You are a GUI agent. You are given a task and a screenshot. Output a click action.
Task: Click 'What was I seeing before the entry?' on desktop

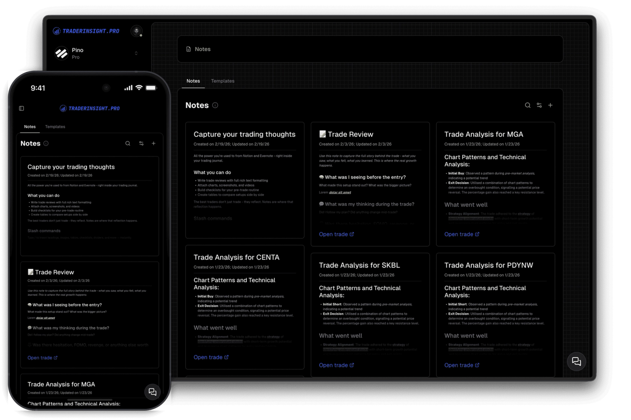click(362, 177)
